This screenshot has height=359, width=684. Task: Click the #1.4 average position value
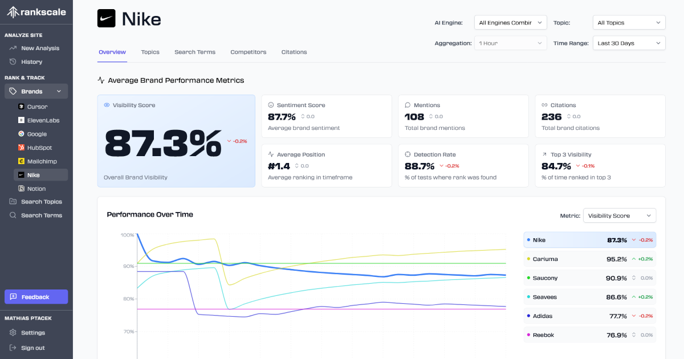click(279, 166)
